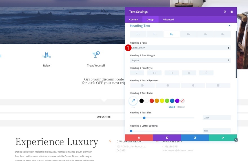This screenshot has width=248, height=161.
Task: Select the H2 heading level tab
Action: click(x=155, y=34)
